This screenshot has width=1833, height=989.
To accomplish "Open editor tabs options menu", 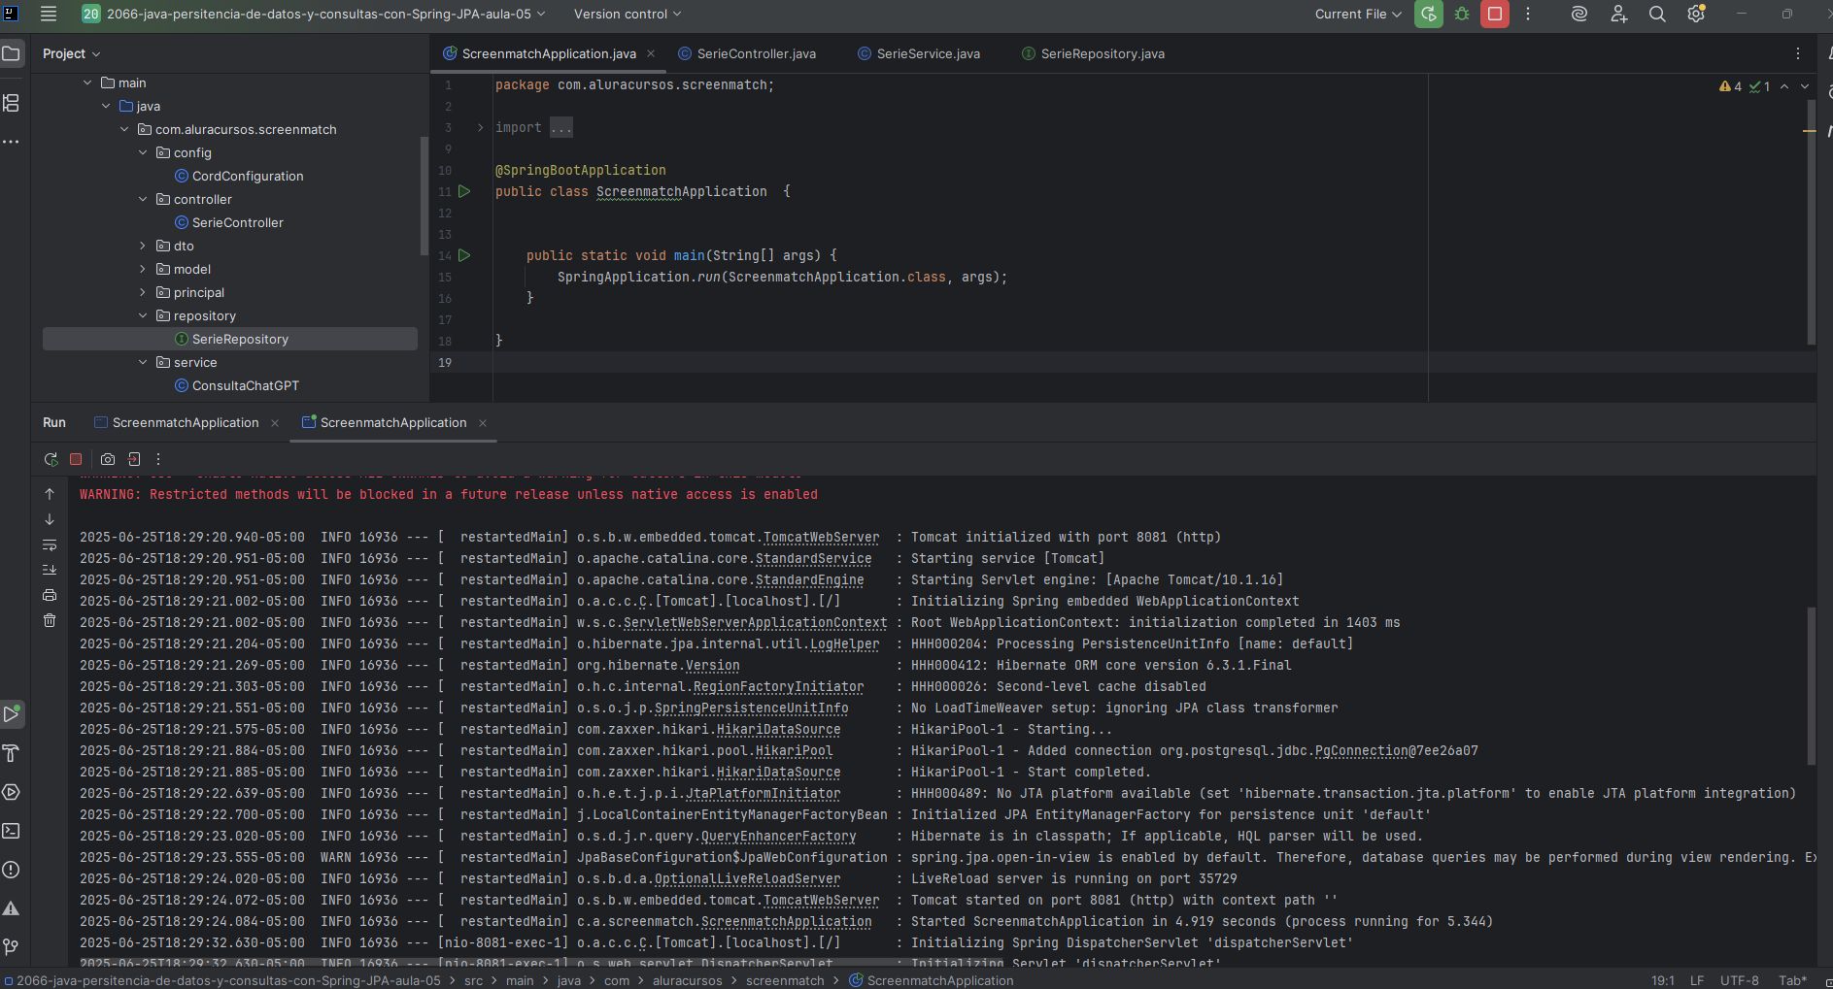I will coord(1798,53).
